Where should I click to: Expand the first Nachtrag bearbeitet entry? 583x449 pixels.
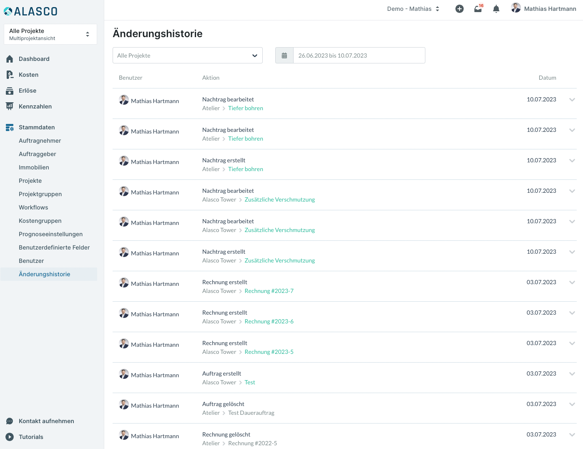[572, 100]
